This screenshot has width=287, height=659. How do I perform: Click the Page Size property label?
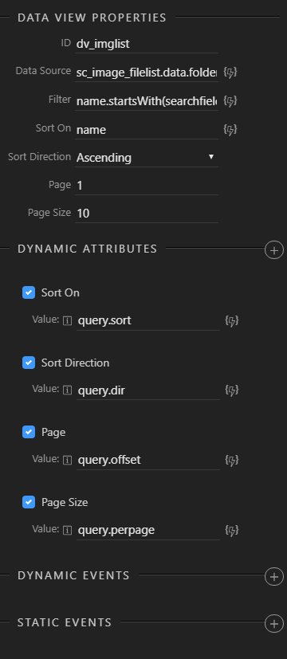pyautogui.click(x=49, y=213)
